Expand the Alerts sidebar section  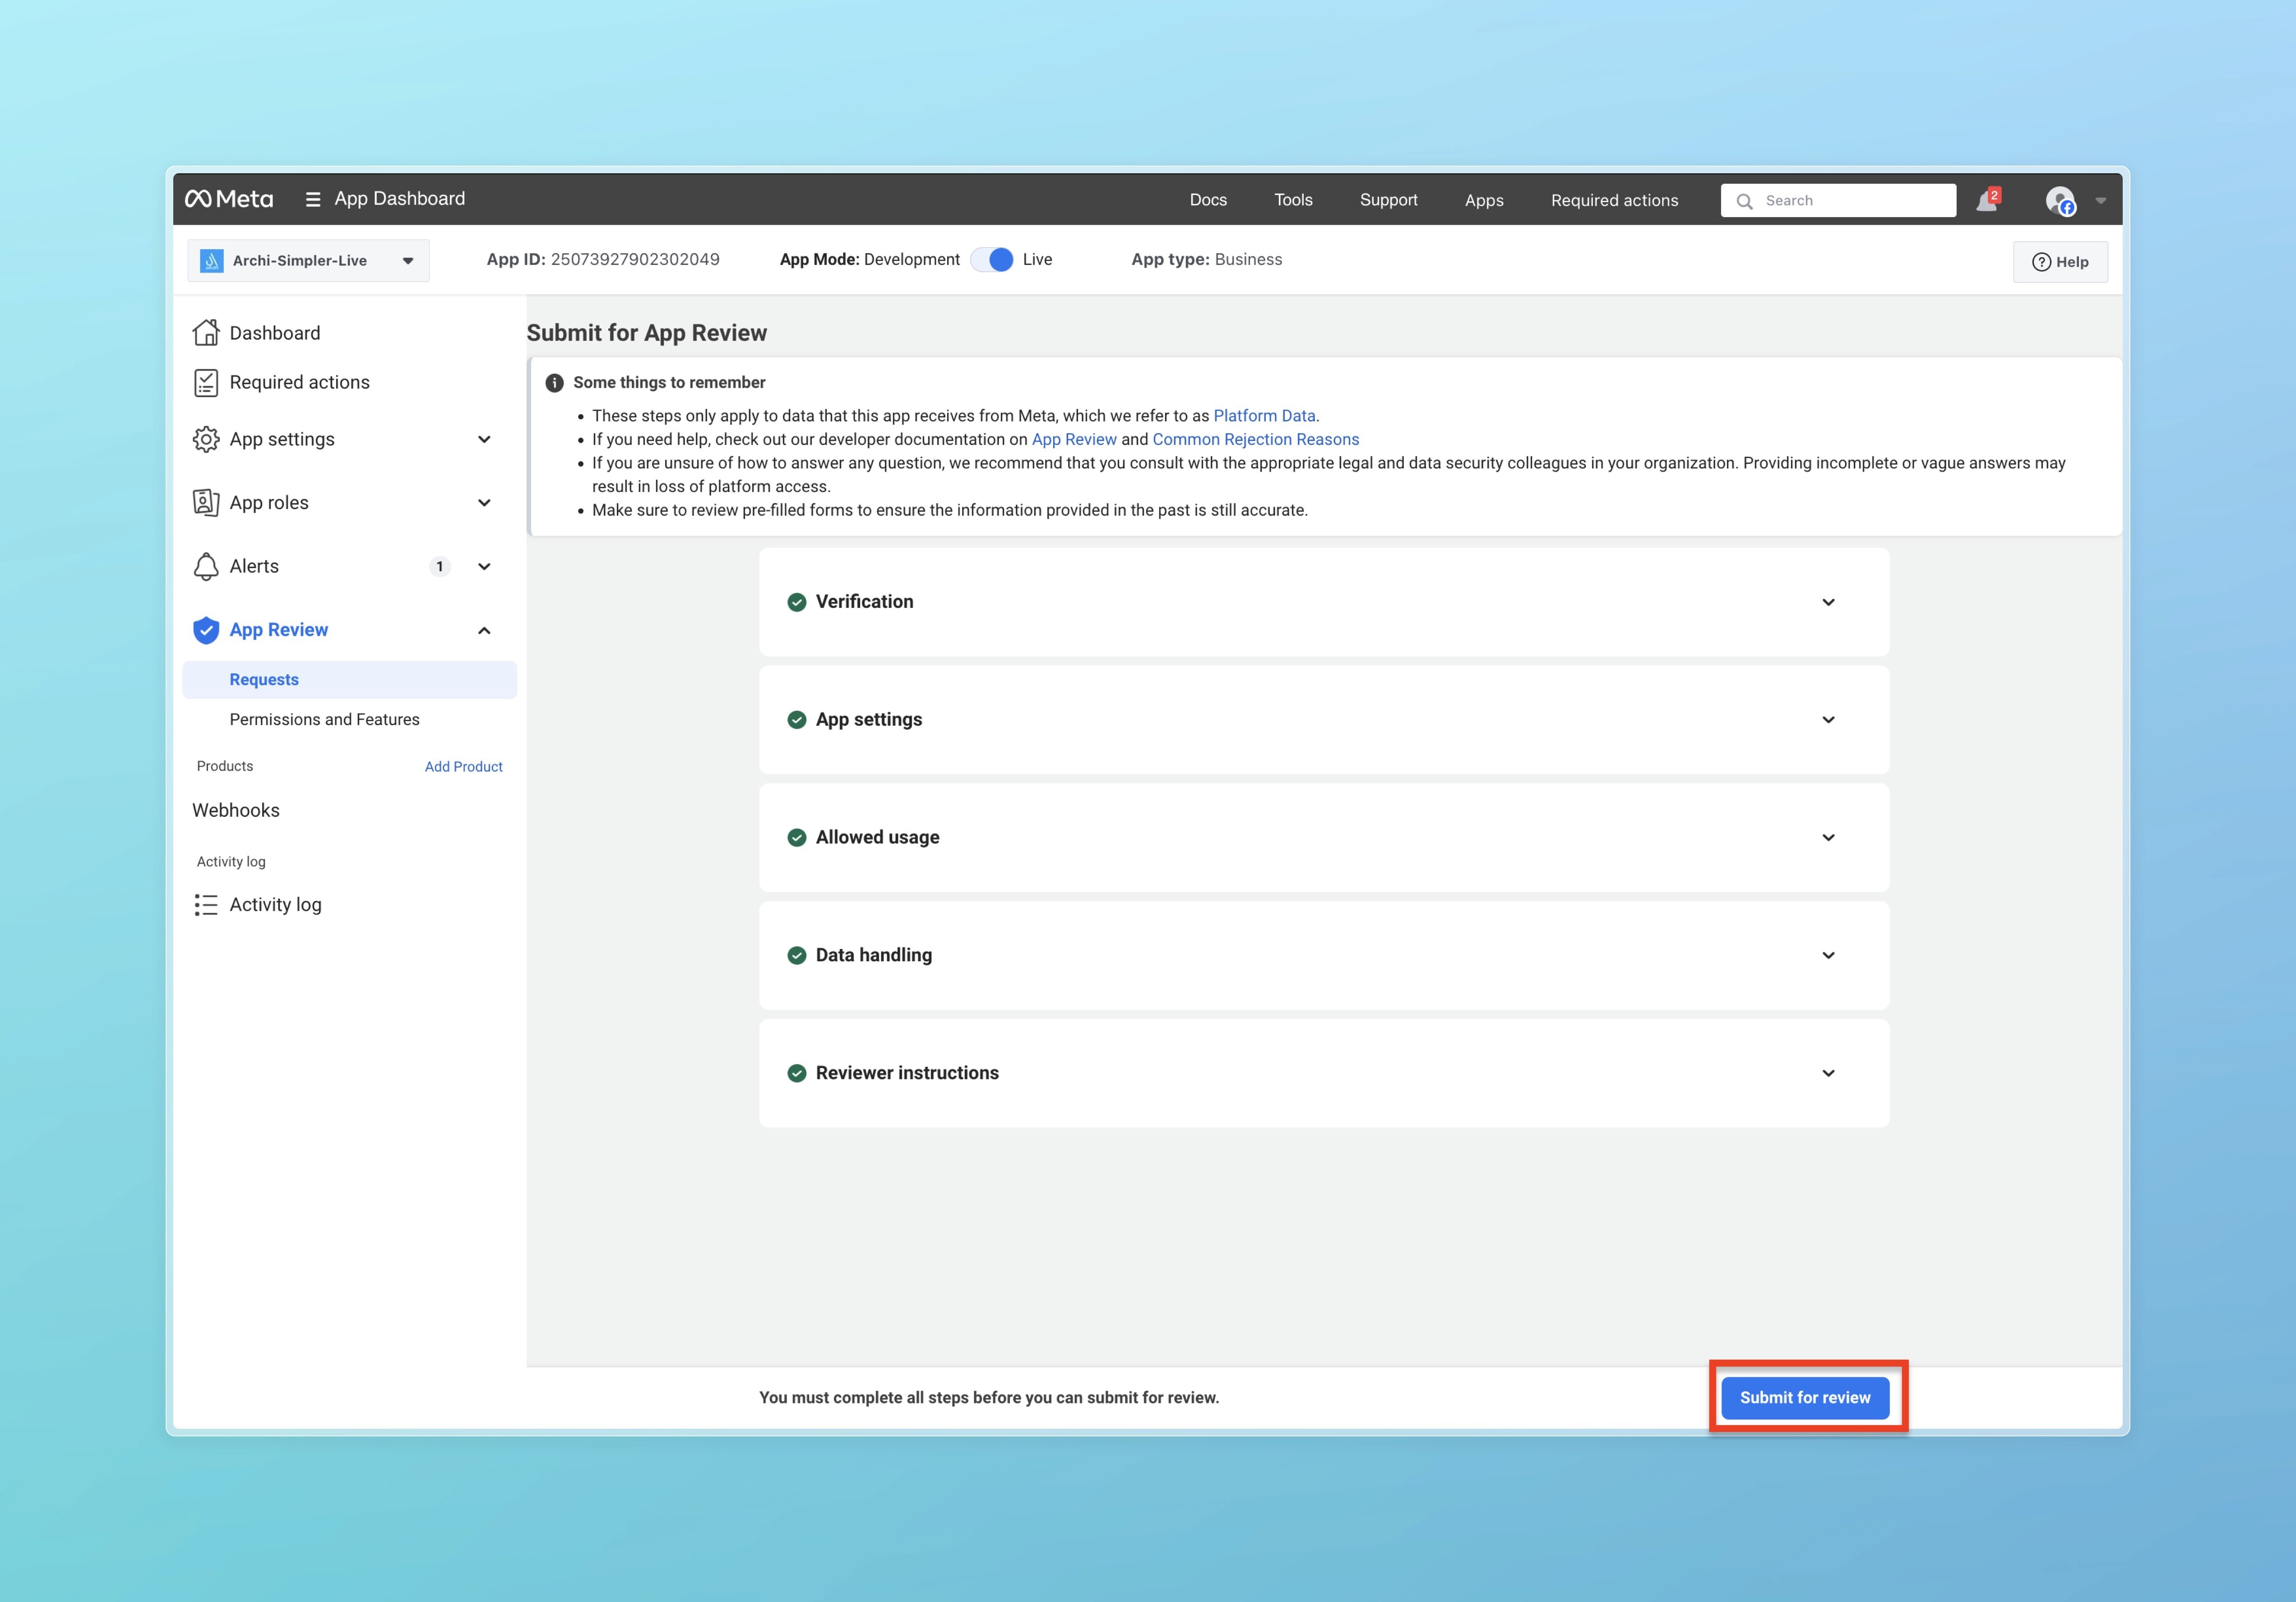tap(484, 567)
